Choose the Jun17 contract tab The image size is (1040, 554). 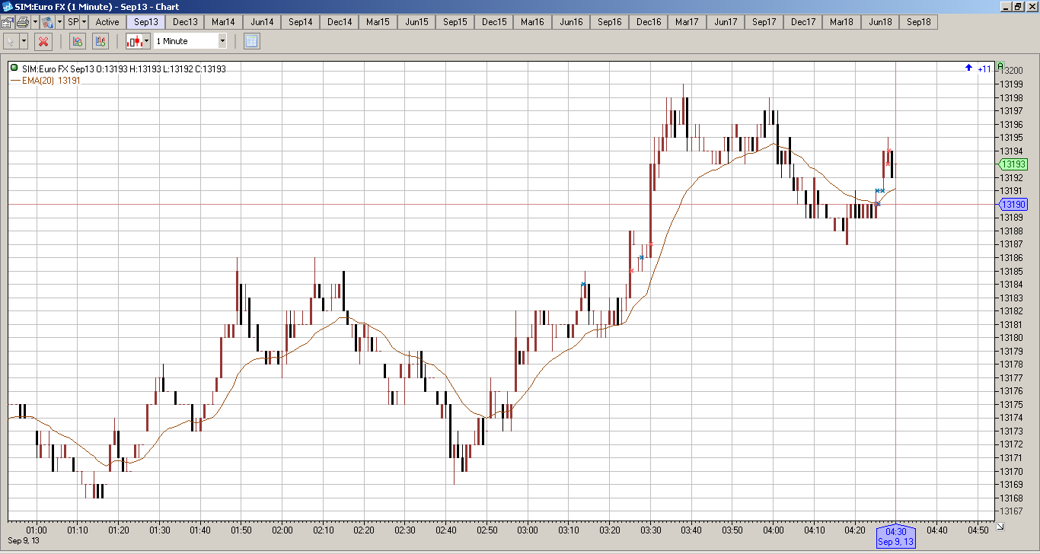[726, 22]
